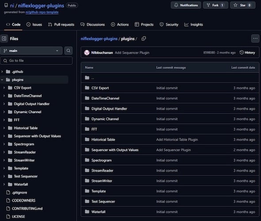Open the main branch dropdown
Viewport: 261px width, 221px height.
(31, 51)
